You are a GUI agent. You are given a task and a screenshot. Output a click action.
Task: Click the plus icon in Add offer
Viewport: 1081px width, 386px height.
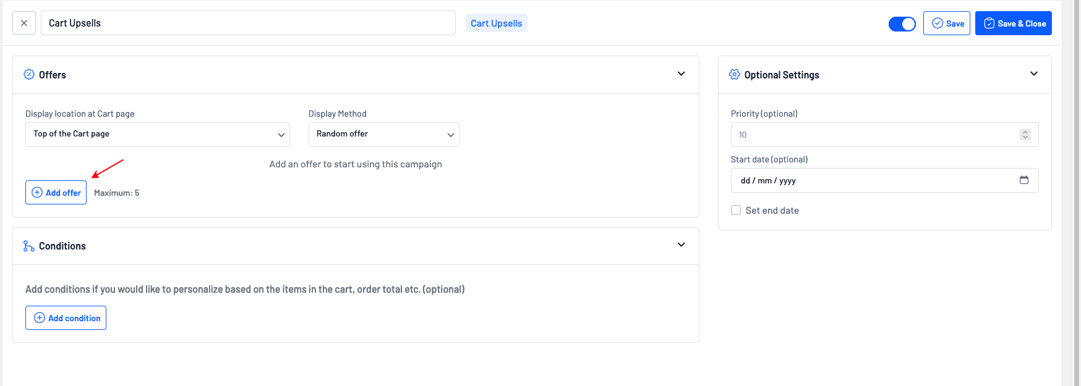point(37,193)
